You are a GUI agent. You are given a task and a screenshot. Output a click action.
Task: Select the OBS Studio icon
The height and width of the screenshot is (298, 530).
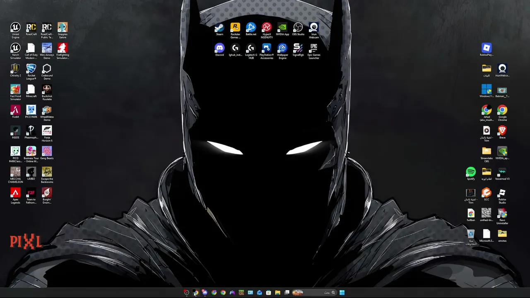[x=298, y=29]
